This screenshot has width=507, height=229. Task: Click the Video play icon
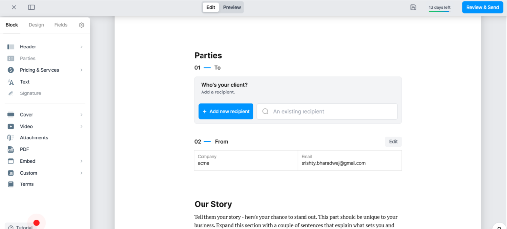[11, 126]
